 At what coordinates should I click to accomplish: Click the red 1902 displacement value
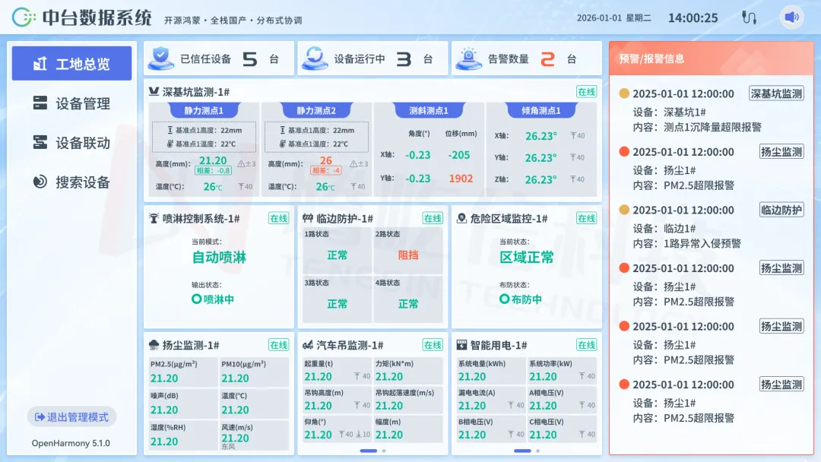click(461, 179)
